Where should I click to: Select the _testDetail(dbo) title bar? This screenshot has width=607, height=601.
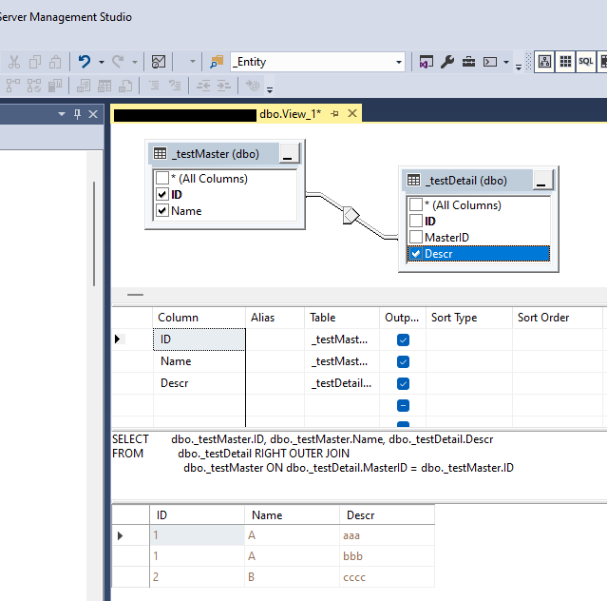467,180
